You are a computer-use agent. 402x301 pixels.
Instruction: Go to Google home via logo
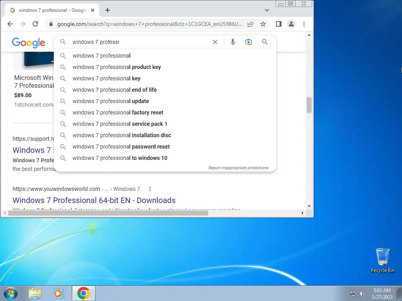pyautogui.click(x=28, y=43)
